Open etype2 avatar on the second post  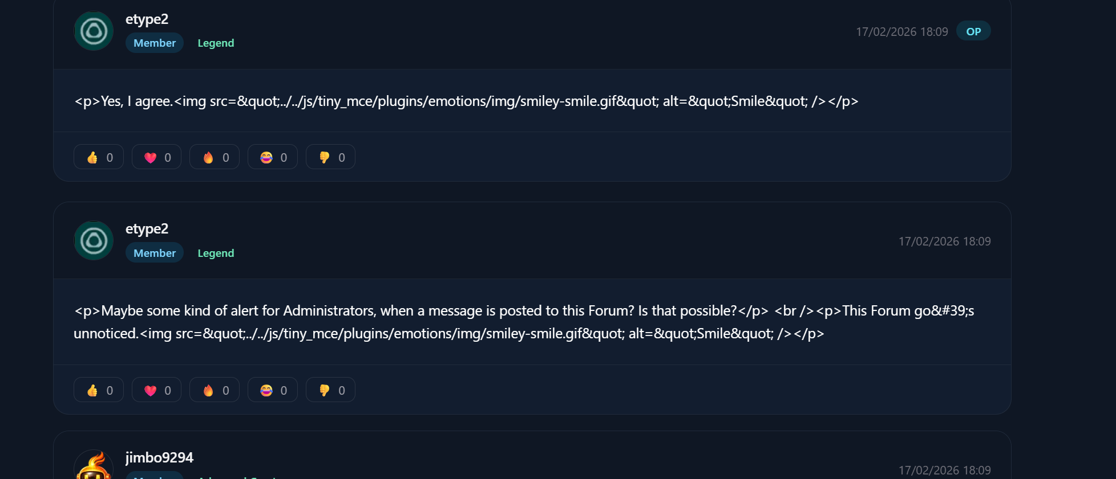click(x=94, y=241)
